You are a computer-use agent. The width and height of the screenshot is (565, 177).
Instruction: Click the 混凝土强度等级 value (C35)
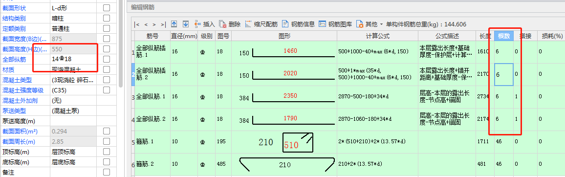click(73, 90)
